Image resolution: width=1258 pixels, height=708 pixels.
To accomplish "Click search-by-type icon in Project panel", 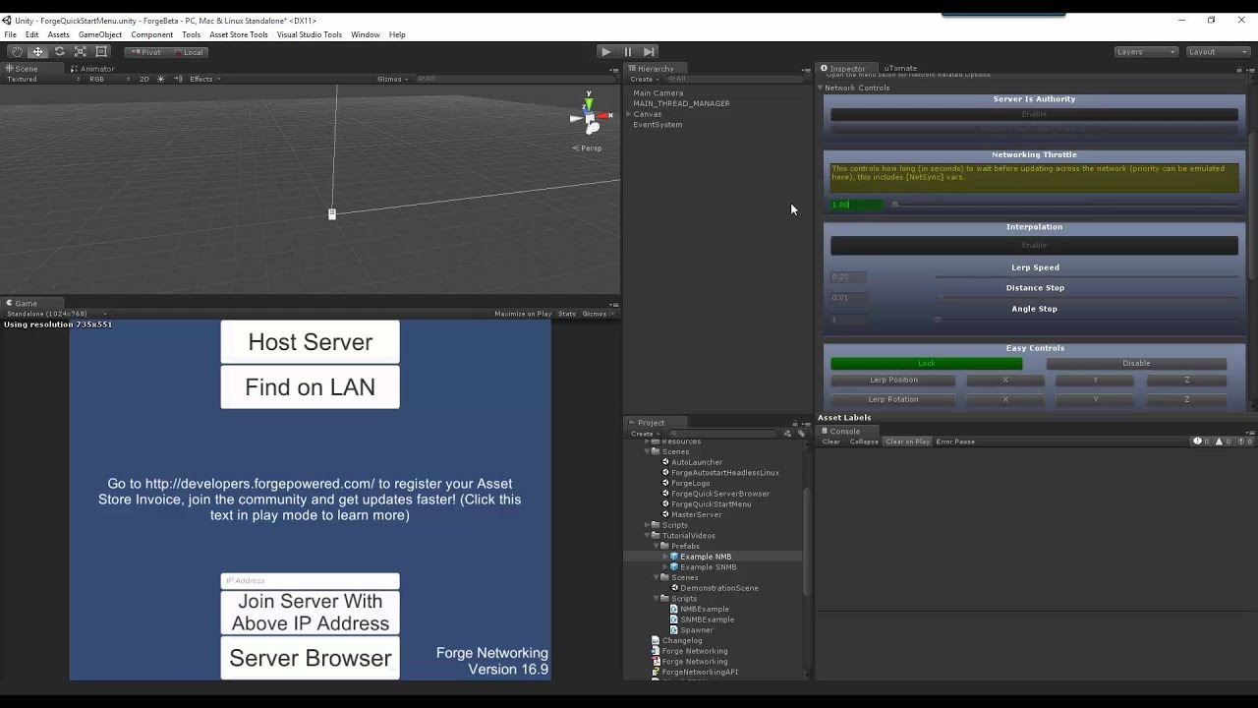I will (787, 434).
